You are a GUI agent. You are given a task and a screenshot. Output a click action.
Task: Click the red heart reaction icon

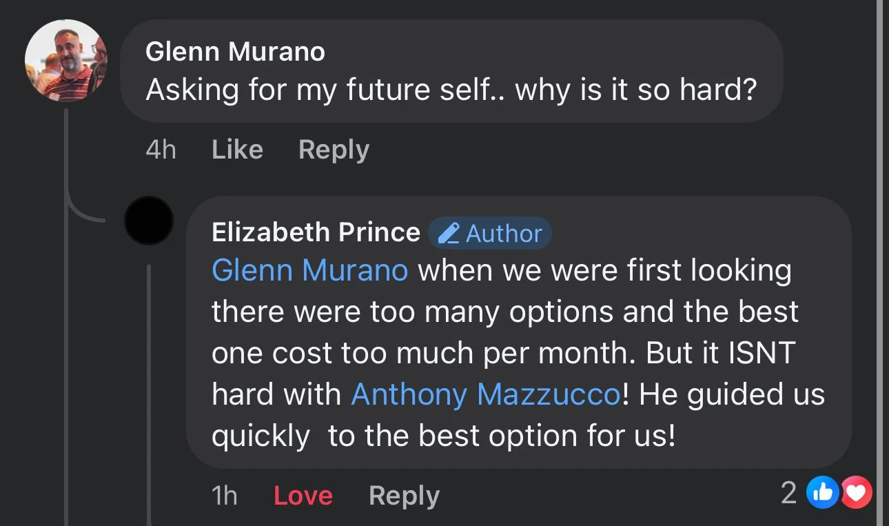(857, 492)
